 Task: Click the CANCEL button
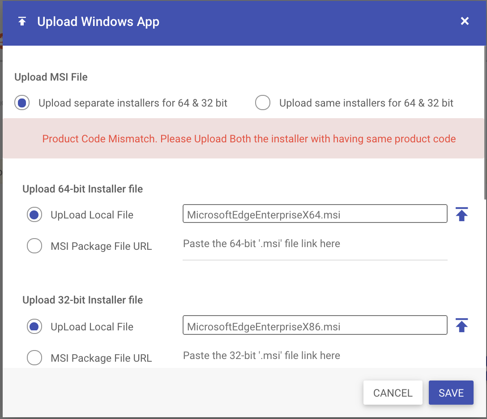[393, 393]
